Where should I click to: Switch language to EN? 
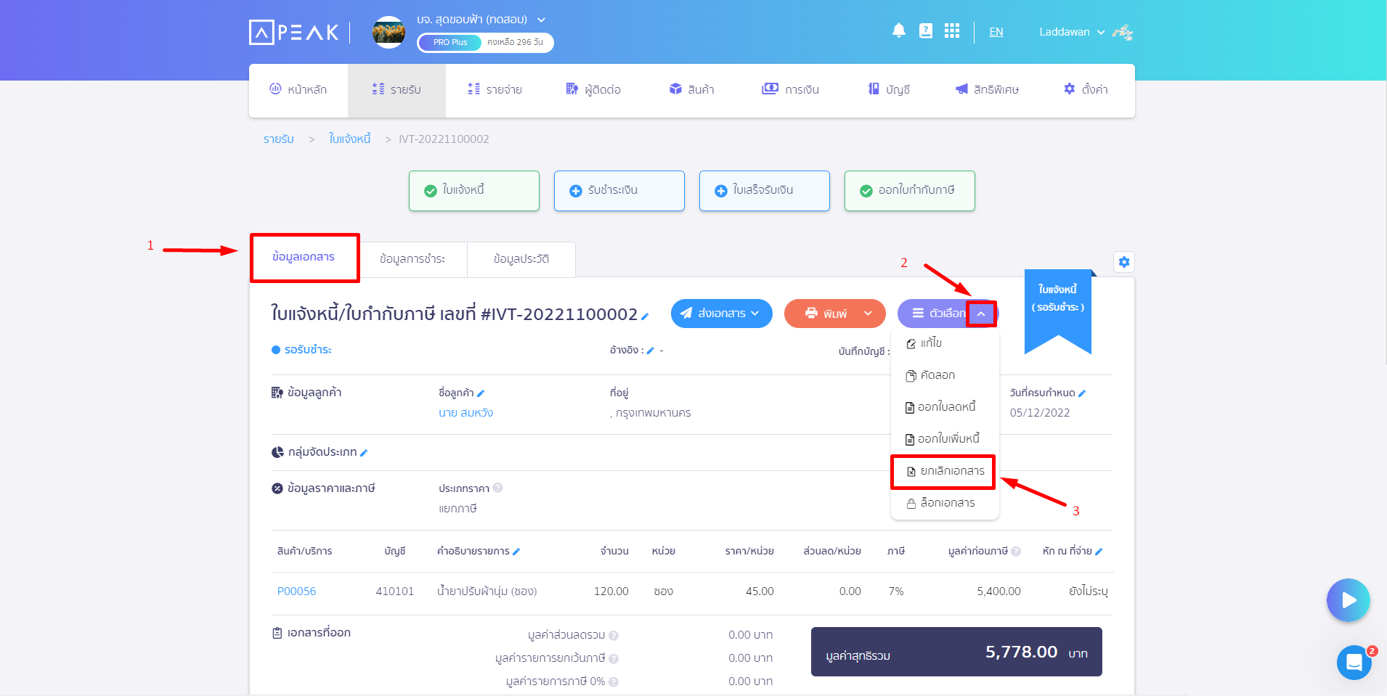996,32
